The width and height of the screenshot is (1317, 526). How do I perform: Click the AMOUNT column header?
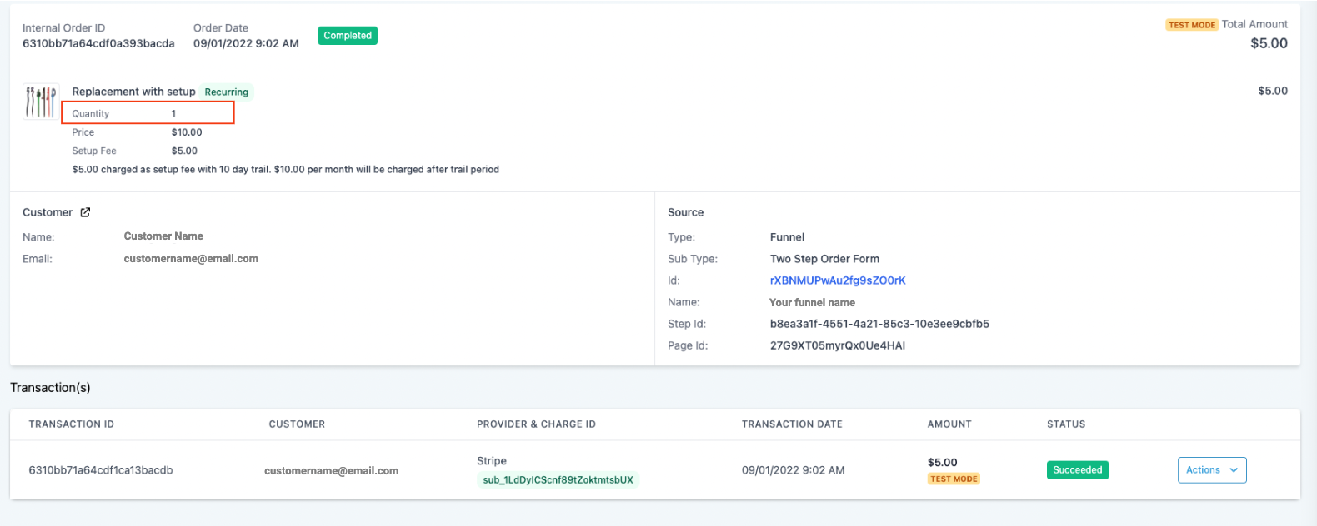949,424
